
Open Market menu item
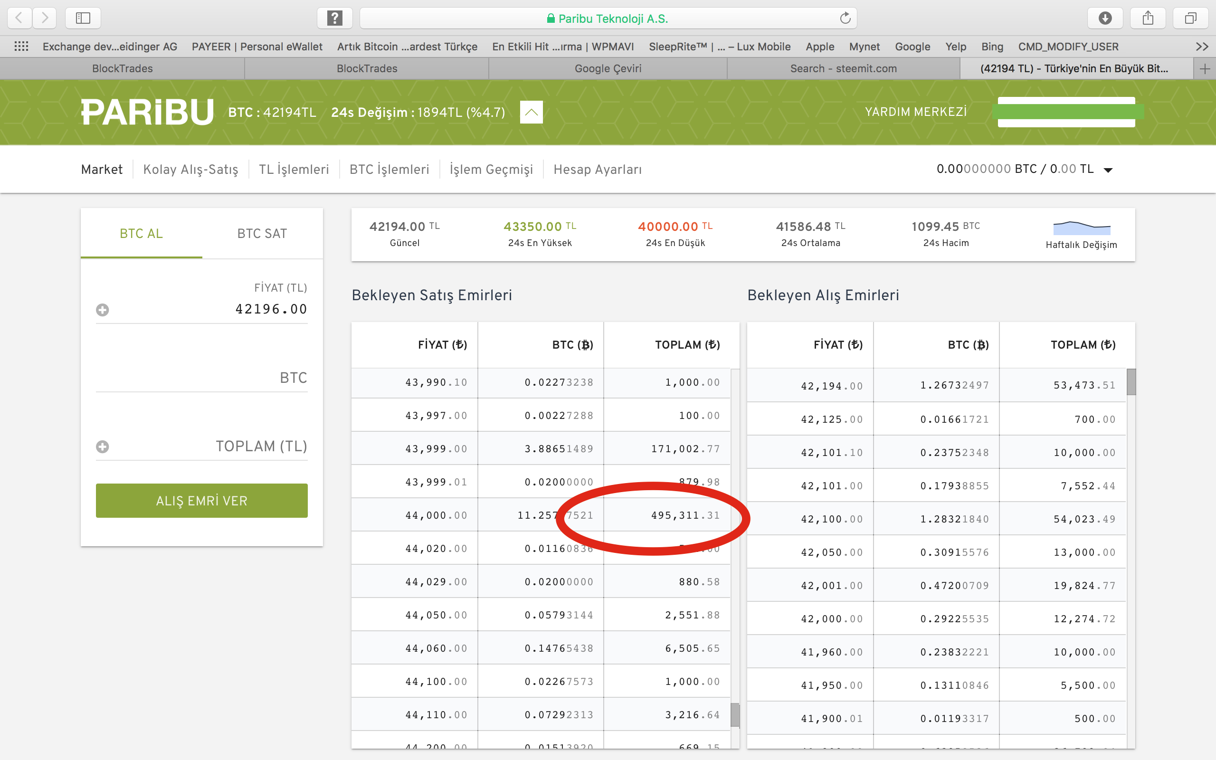[102, 170]
